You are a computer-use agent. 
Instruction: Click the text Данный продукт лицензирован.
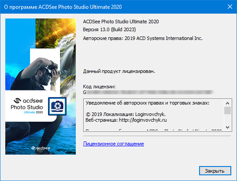point(119,71)
